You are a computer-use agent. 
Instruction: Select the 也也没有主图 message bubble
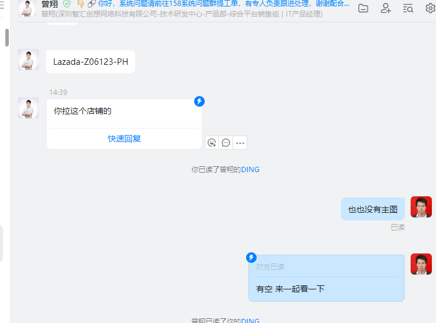click(x=373, y=209)
